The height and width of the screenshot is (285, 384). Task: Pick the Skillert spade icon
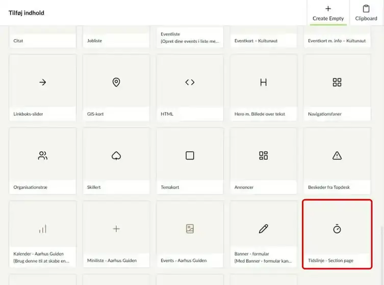click(x=116, y=155)
